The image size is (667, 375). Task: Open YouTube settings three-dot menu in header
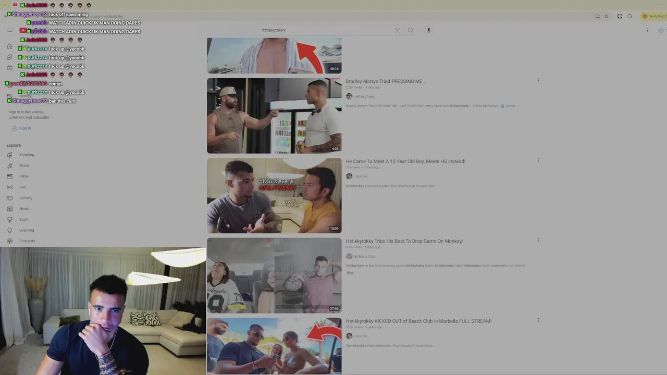click(x=647, y=30)
